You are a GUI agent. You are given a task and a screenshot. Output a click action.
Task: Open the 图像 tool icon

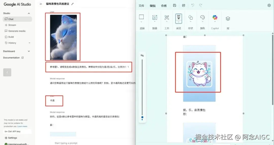[155, 17]
